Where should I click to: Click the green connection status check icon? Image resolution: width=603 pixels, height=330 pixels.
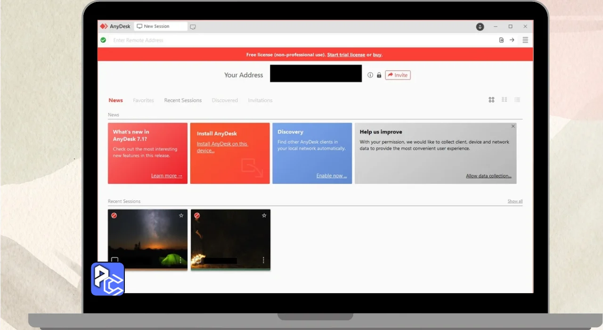click(103, 40)
